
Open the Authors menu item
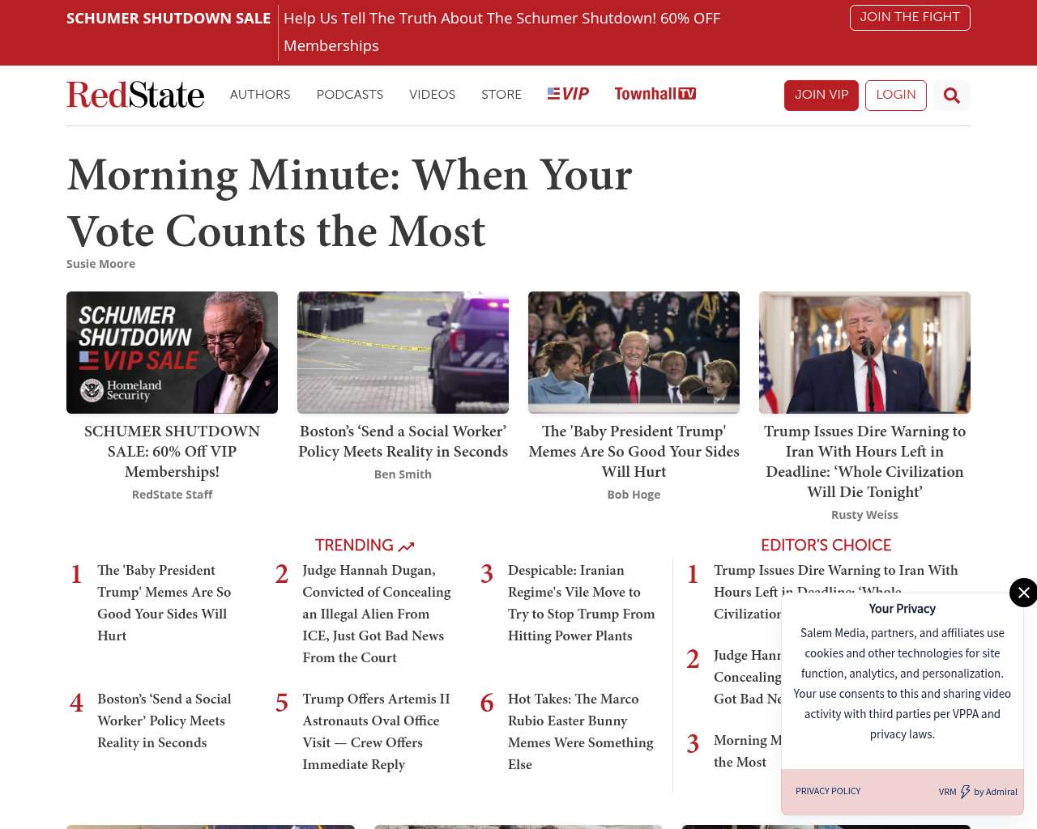(x=260, y=95)
